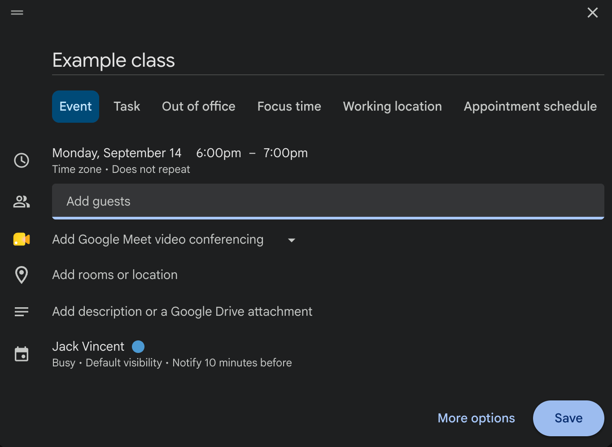Click the clock icon beside the date
The image size is (612, 447).
(x=22, y=160)
